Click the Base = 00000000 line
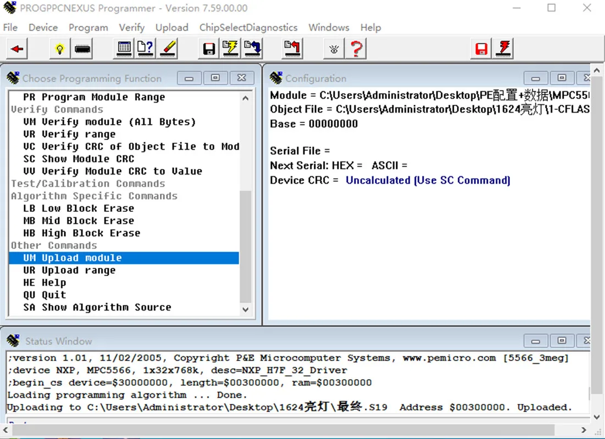This screenshot has height=439, width=605. pyautogui.click(x=314, y=124)
